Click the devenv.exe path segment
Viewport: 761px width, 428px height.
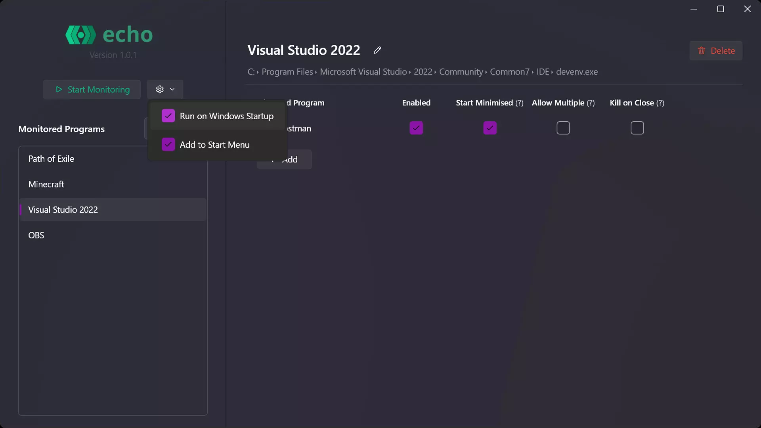(x=577, y=72)
